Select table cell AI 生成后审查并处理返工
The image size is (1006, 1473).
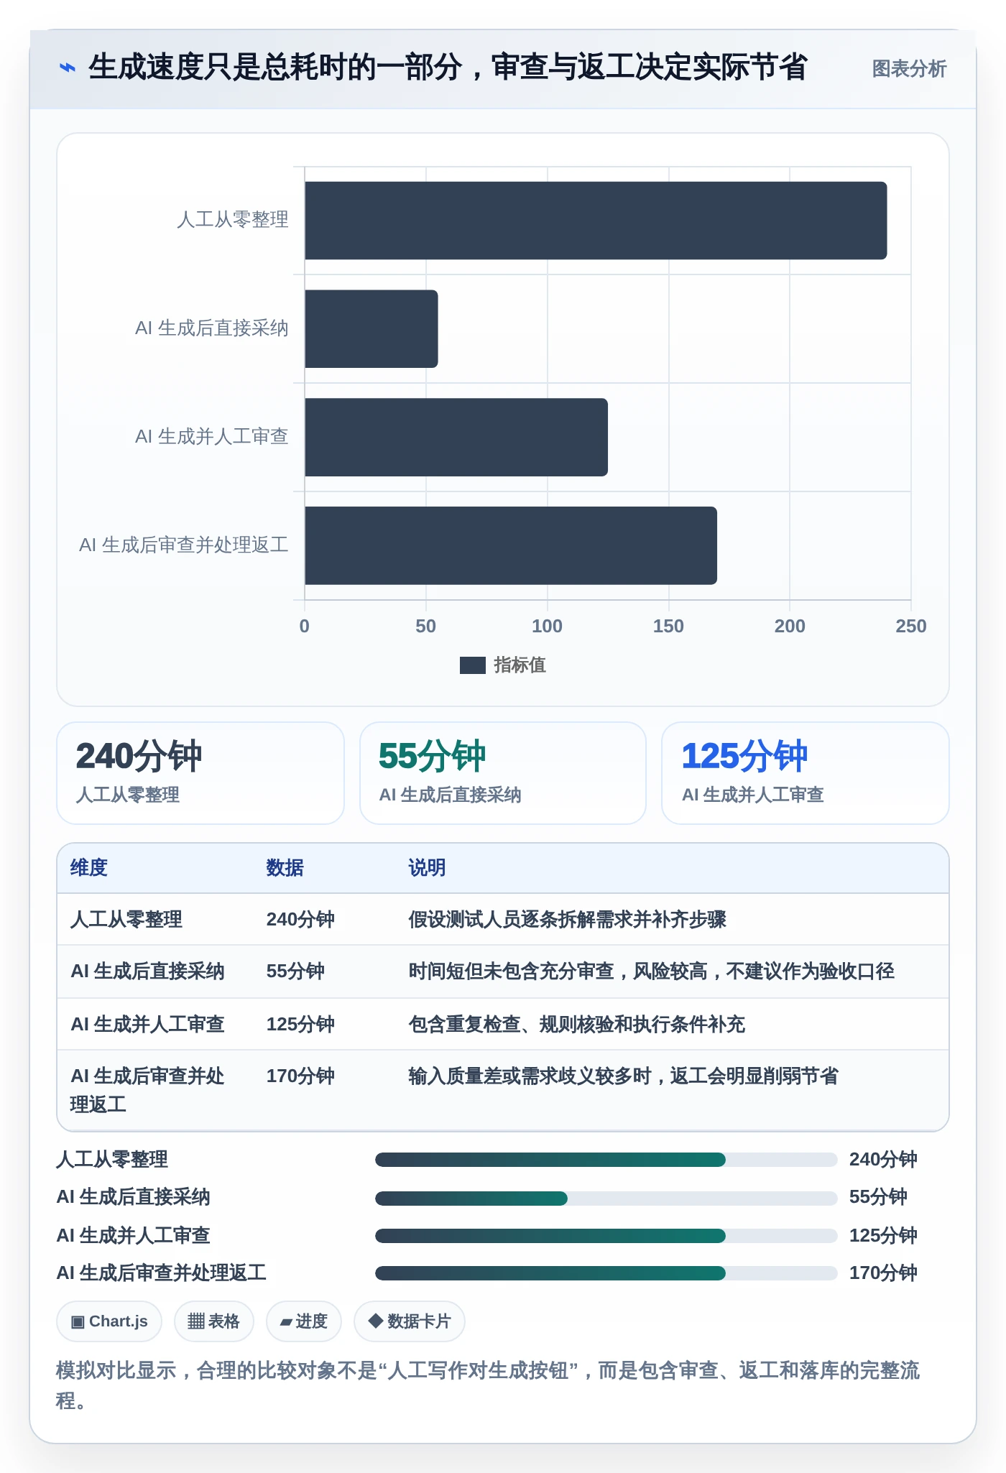147,1090
